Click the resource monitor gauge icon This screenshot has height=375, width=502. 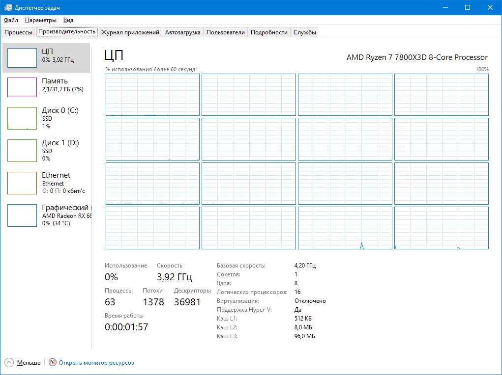click(53, 362)
